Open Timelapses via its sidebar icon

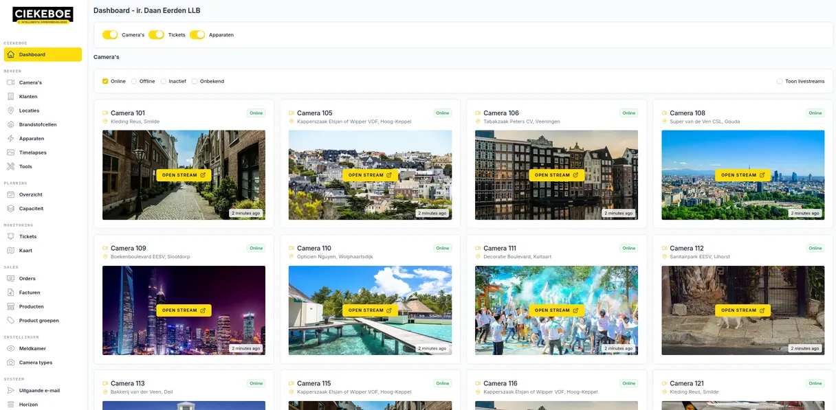pos(11,152)
